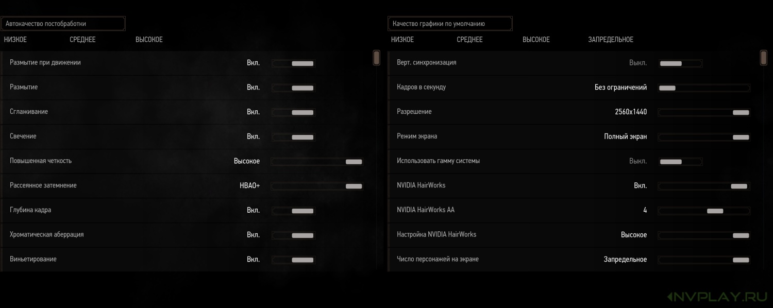This screenshot has height=308, width=773.
Task: Toggle Хроматическая аберрация switch
Action: [293, 235]
